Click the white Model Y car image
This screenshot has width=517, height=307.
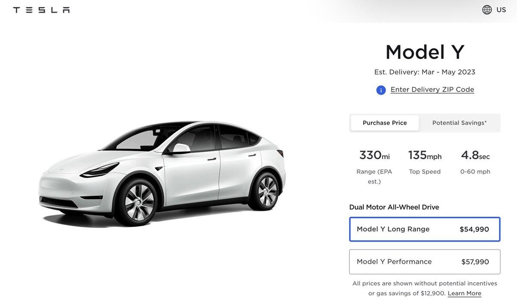163,174
